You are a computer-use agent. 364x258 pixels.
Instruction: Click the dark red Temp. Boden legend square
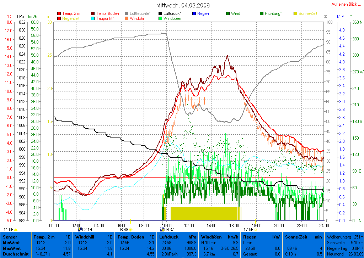[93, 13]
